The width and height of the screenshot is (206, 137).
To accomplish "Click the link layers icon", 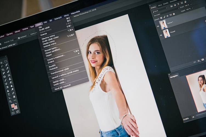I will coord(194,62).
